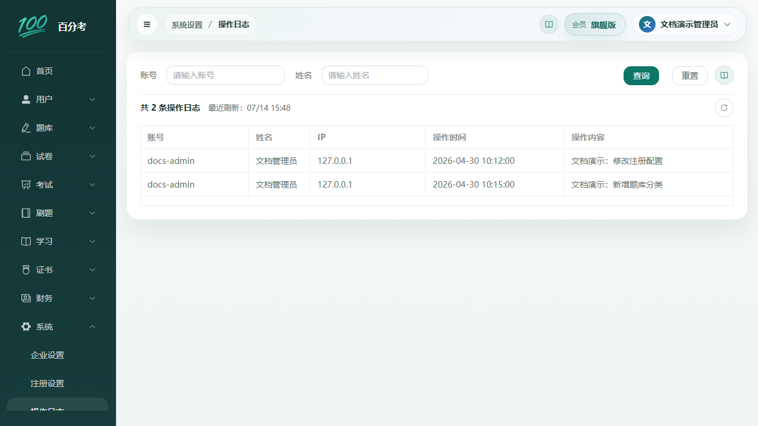Image resolution: width=758 pixels, height=426 pixels.
Task: Open the 企业设置 submenu item
Action: click(58, 355)
